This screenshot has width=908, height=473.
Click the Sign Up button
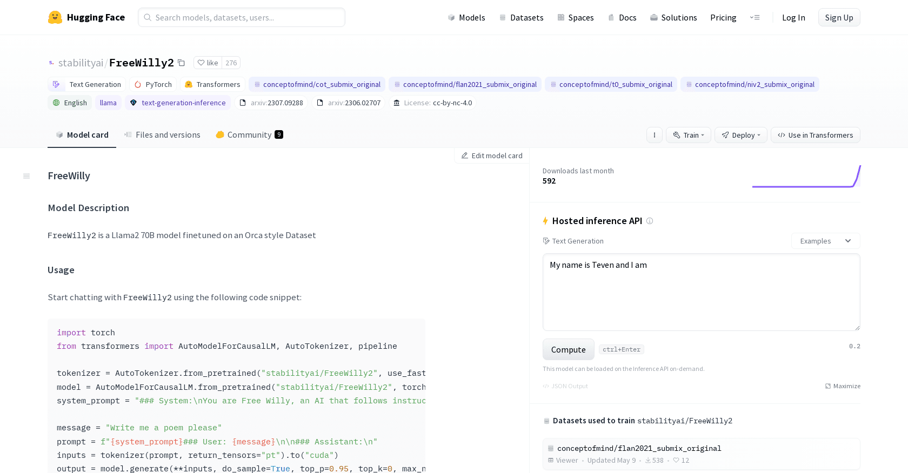tap(839, 17)
